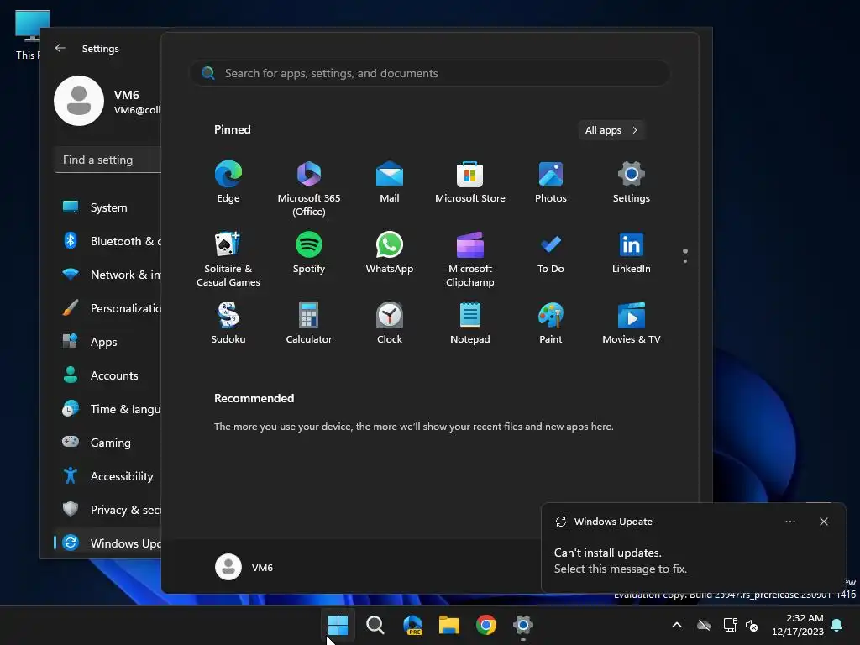Launch Spotify from Start menu
The image size is (860, 645).
pos(309,253)
